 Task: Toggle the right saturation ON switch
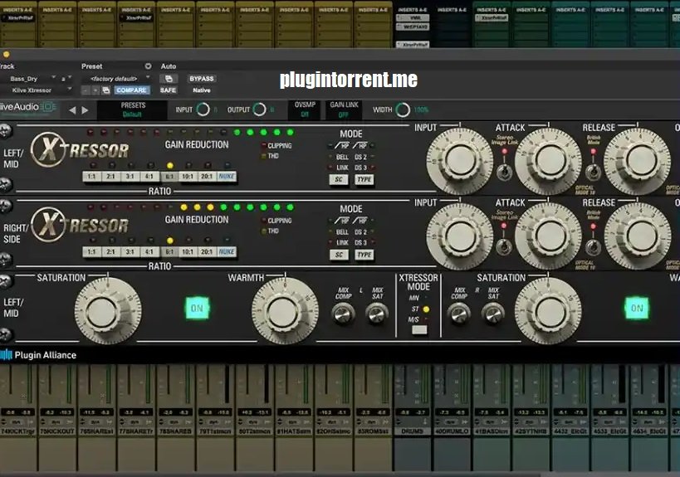pyautogui.click(x=637, y=308)
